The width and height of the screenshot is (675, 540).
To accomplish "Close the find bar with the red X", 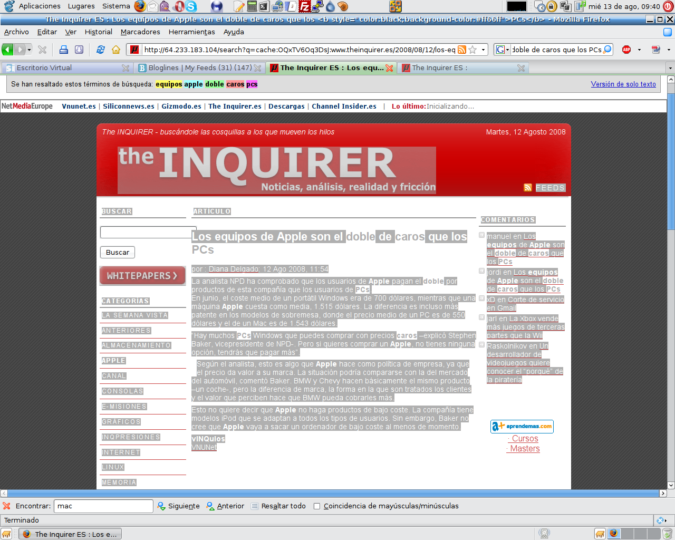I will [6, 506].
